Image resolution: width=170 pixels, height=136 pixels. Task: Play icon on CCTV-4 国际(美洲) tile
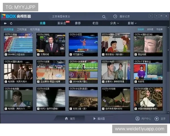coord(6,82)
